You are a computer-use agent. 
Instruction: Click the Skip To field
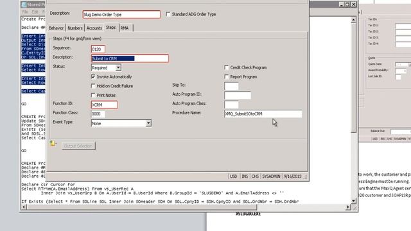click(x=231, y=86)
